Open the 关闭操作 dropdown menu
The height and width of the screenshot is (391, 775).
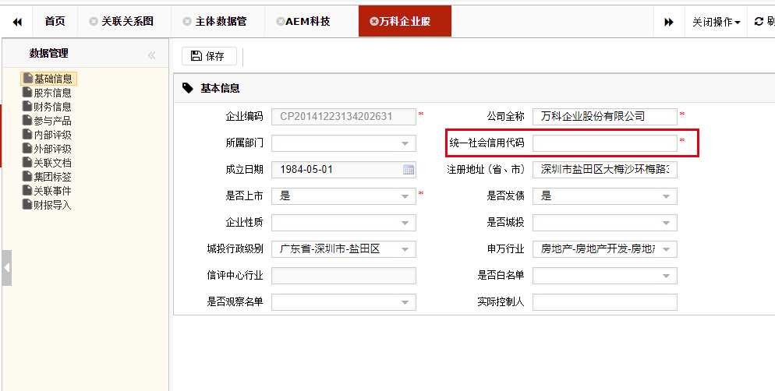click(717, 22)
